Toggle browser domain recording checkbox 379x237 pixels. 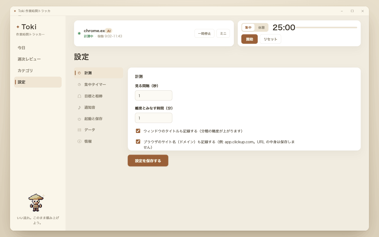pos(138,142)
